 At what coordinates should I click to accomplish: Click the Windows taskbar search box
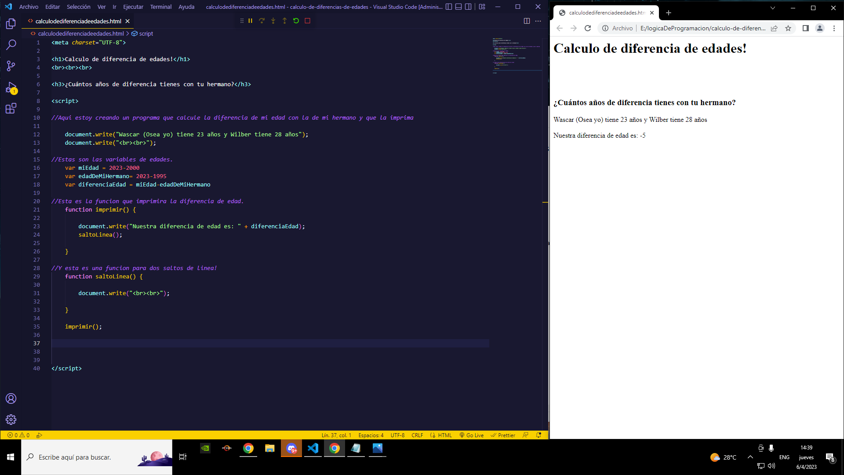pyautogui.click(x=97, y=457)
